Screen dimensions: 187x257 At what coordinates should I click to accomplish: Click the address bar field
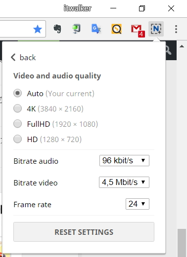click(x=23, y=29)
